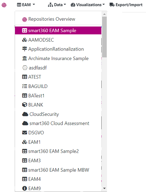This screenshot has width=146, height=192.
Task: Click the box icon beside BLANK
Action: pos(24,105)
